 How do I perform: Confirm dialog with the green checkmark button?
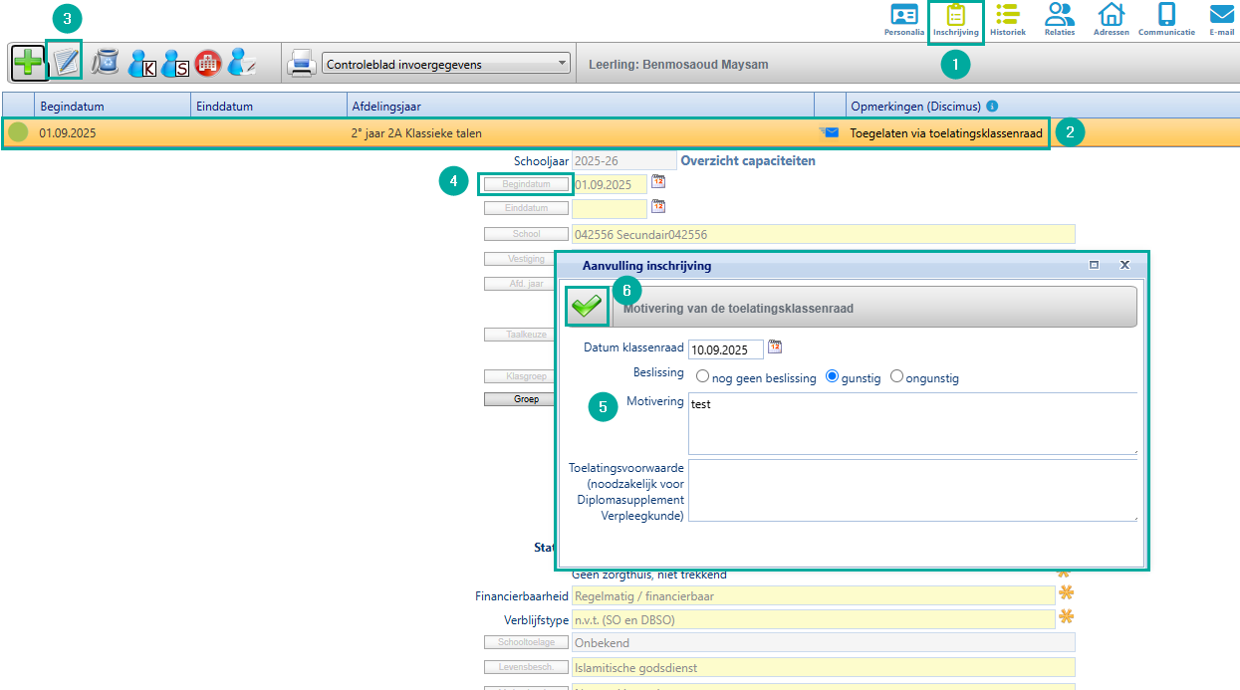coord(587,307)
